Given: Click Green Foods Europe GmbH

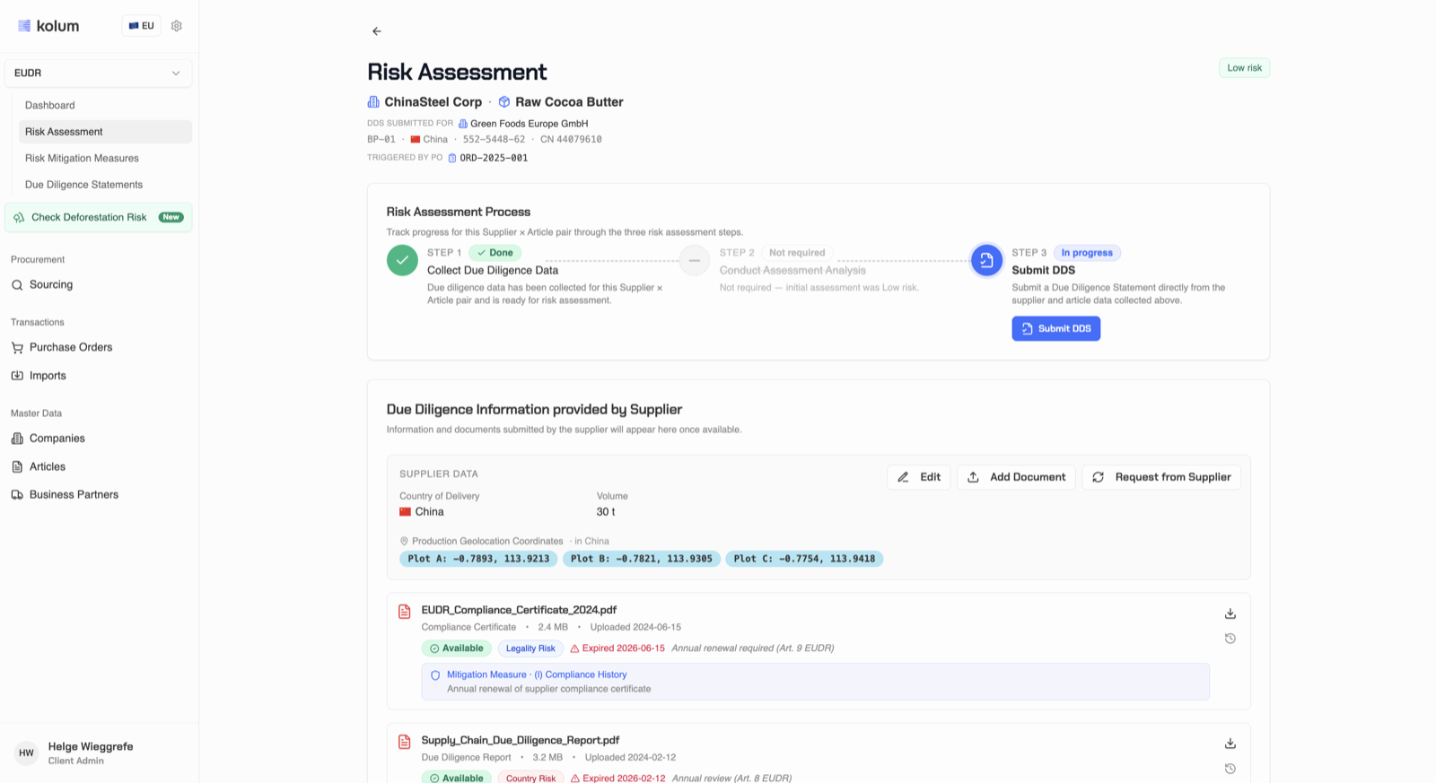Looking at the screenshot, I should point(529,124).
